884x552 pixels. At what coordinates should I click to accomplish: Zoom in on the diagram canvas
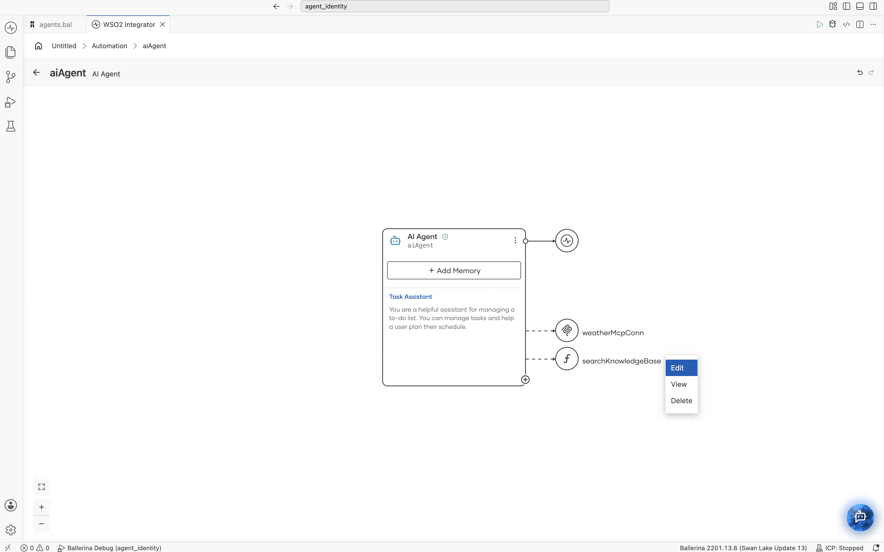[x=42, y=507]
